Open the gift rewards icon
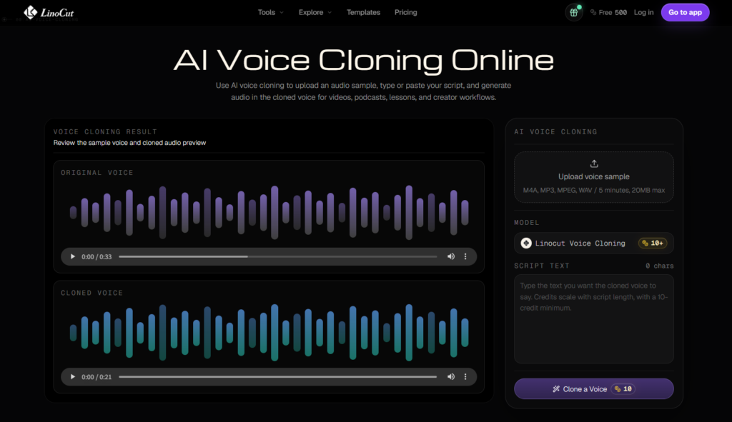This screenshot has height=422, width=732. pyautogui.click(x=574, y=13)
